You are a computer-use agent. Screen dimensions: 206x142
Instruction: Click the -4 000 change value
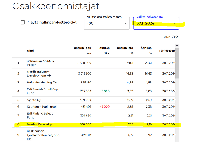click(x=104, y=107)
